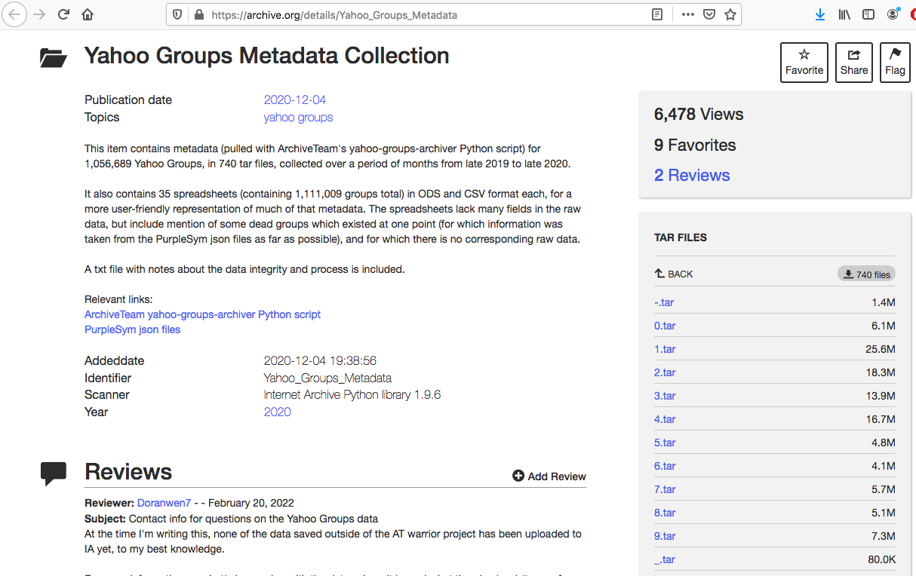Download all 740 files button
916x576 pixels.
click(x=866, y=274)
